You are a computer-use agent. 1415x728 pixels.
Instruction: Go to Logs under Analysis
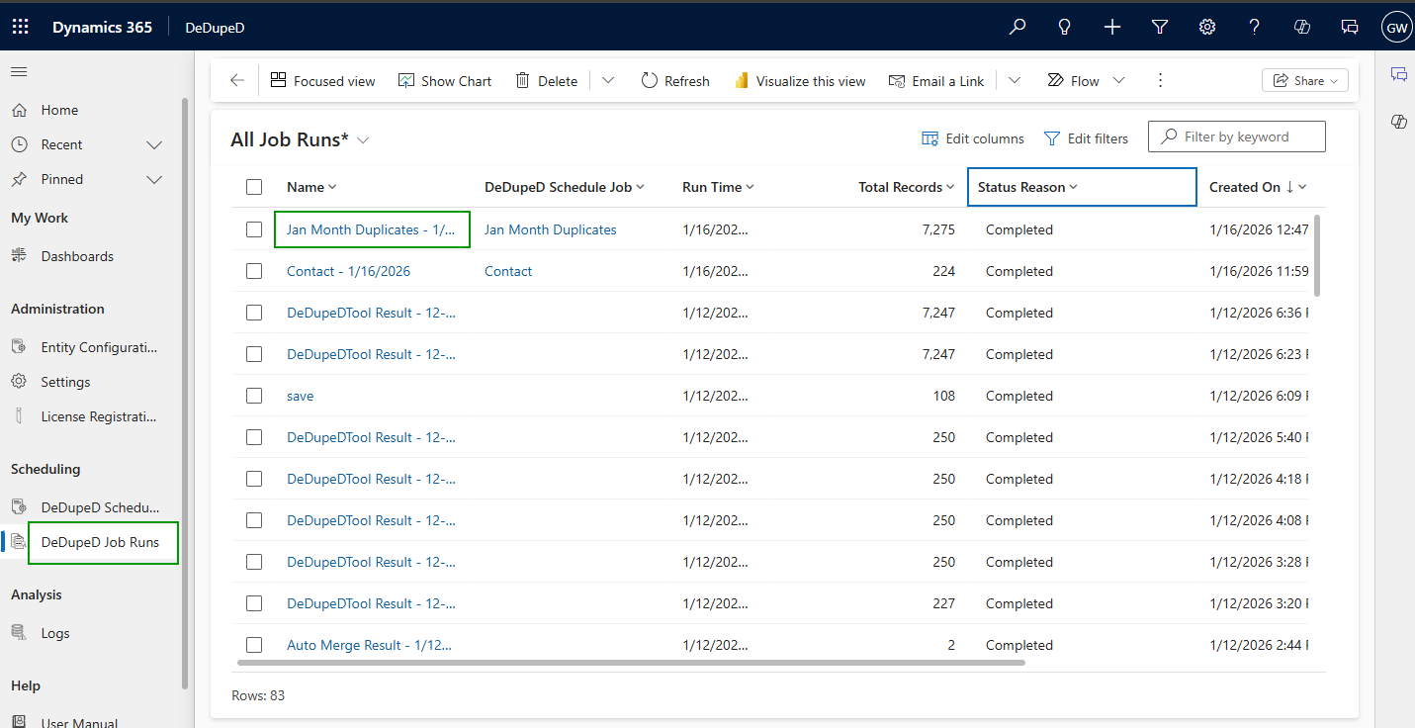(x=55, y=633)
